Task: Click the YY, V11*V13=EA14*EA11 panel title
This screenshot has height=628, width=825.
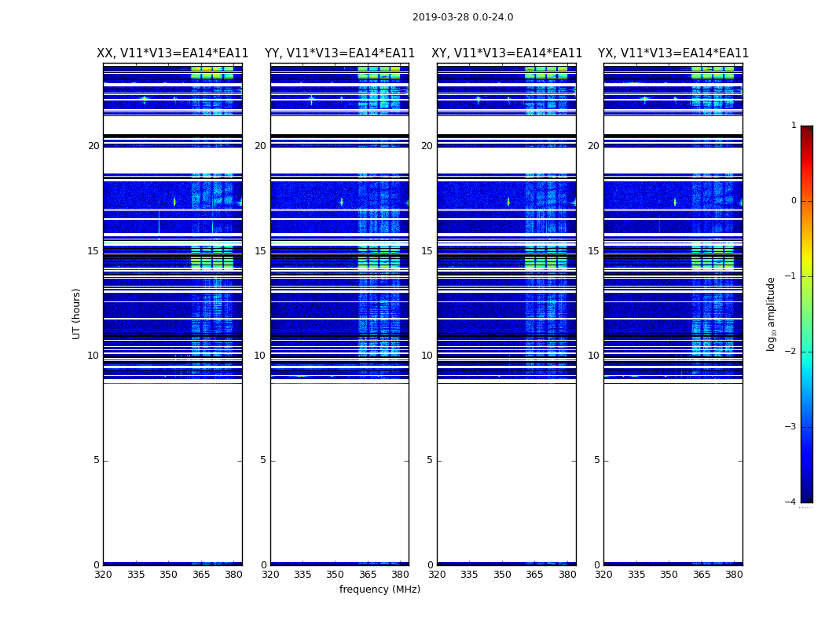Action: [x=340, y=53]
